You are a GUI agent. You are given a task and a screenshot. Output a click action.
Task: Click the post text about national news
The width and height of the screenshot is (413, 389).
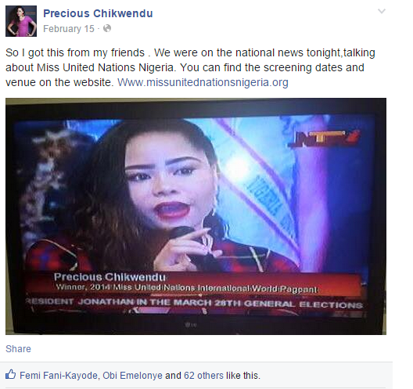[190, 67]
